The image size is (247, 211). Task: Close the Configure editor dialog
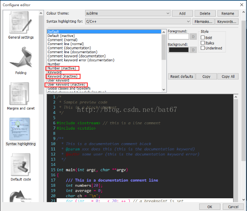pos(242,5)
